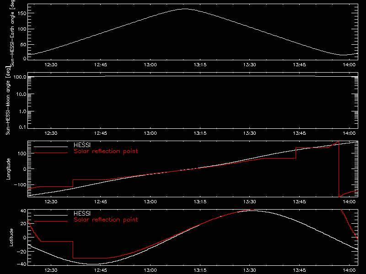The image size is (366, 274).
Task: Click the Sun-HESSI-Earth angle axis title
Action: click(x=12, y=33)
